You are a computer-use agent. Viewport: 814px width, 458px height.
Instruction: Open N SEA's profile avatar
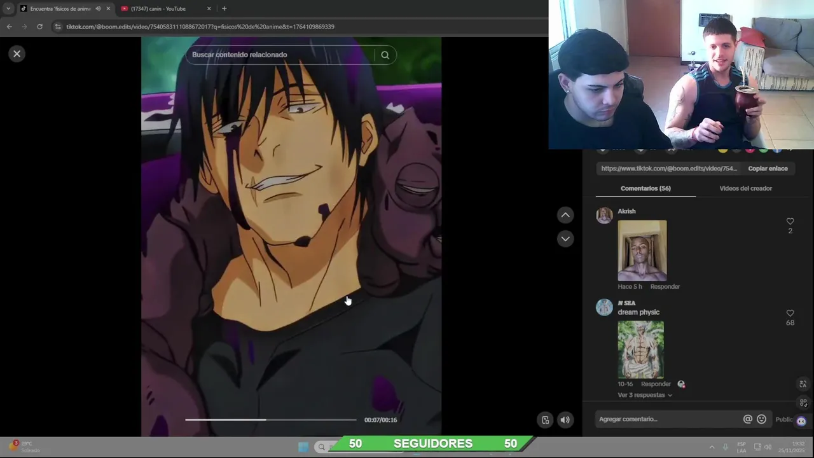point(604,307)
